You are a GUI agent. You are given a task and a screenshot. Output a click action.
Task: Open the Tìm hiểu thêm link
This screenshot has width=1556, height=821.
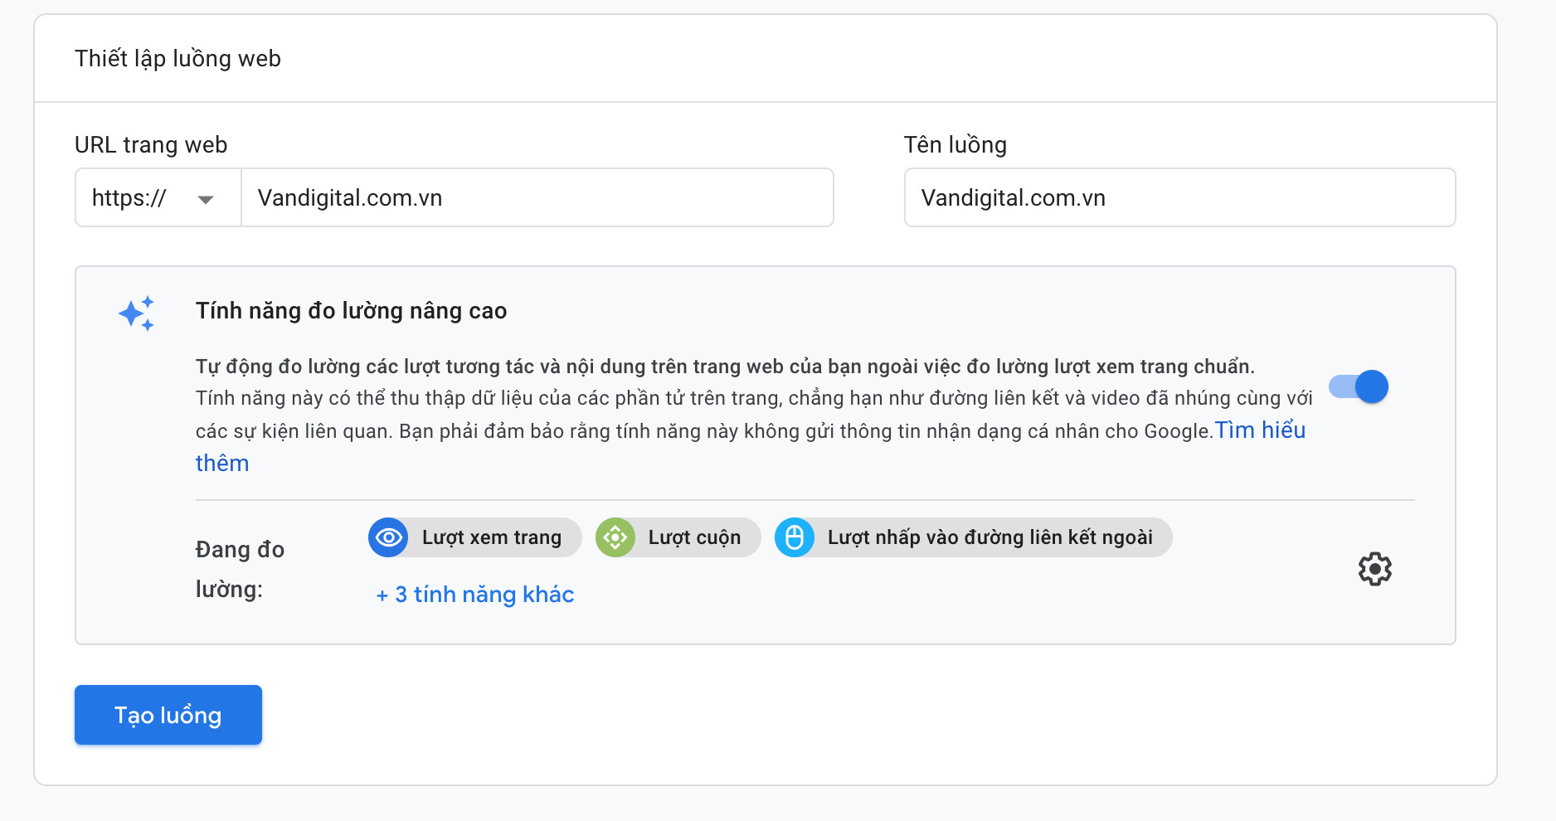point(1260,430)
